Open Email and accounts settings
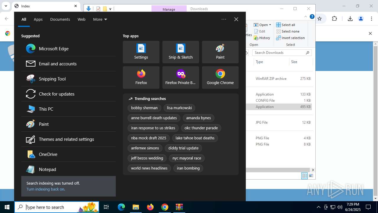 pos(69,64)
